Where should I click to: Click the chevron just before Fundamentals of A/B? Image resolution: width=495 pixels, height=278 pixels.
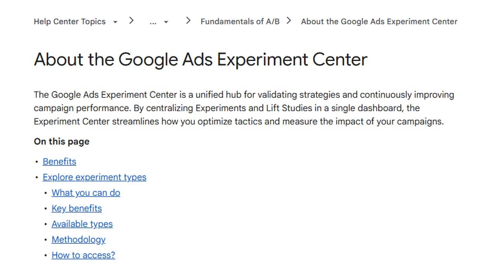188,20
